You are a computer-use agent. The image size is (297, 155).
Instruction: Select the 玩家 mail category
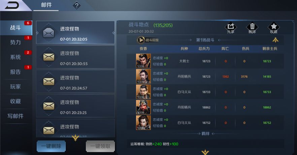click(15, 87)
